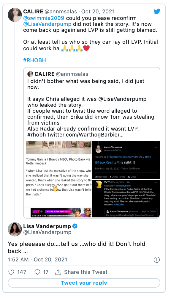Image resolution: width=171 pixels, height=298 pixels.
Task: Open the VV reply screenshot image
Action: point(126,199)
